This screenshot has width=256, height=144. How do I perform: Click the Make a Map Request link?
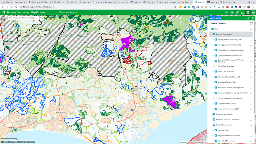pyautogui.click(x=68, y=12)
